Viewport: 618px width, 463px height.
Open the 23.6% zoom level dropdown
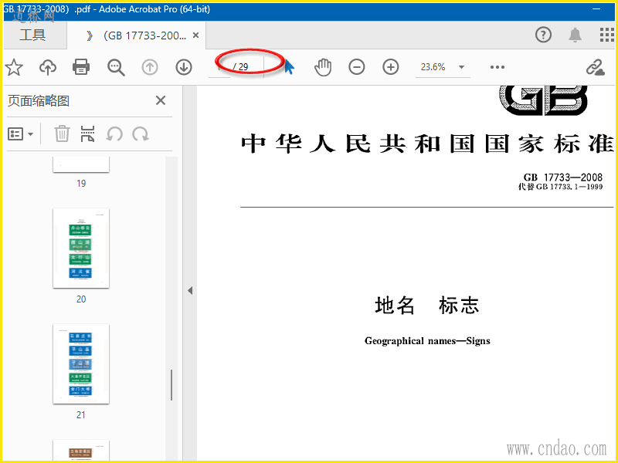[461, 67]
